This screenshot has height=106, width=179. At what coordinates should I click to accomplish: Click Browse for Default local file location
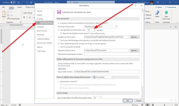pos(135,50)
